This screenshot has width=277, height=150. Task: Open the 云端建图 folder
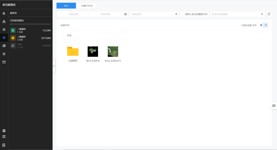pyautogui.click(x=73, y=52)
